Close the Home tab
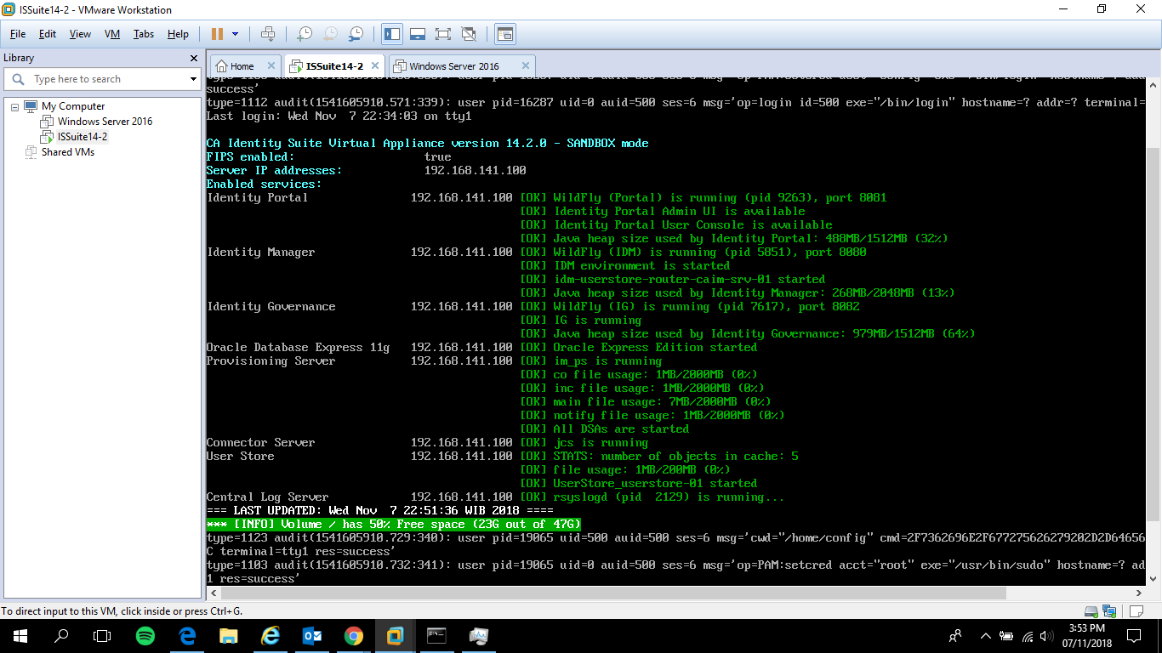The image size is (1162, 653). tap(271, 65)
